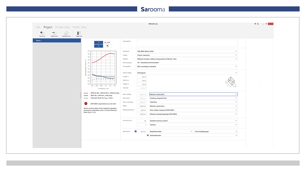This screenshot has width=306, height=172.
Task: Click the blue info icon beside Deckenabsorber
Action: pyautogui.click(x=148, y=135)
